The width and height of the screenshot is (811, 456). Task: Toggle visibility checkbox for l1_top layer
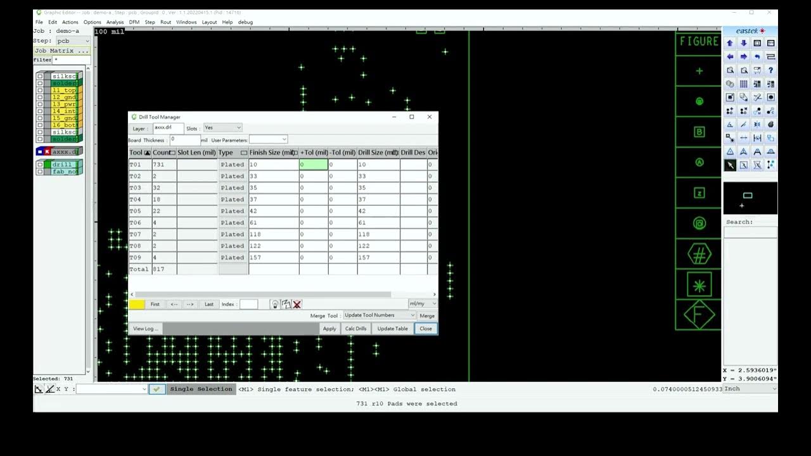40,90
